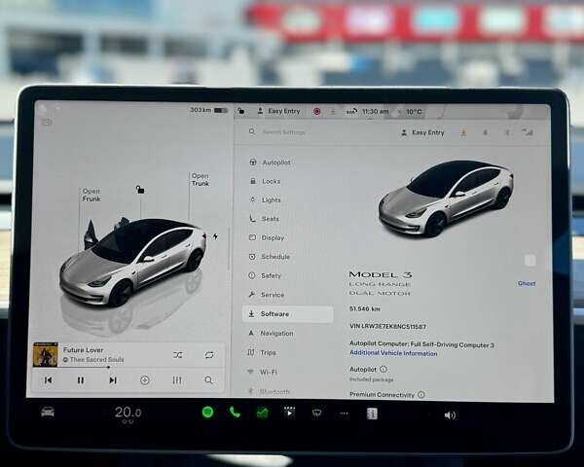Add the current song with plus icon
Screen dimensions: 584x467
pos(145,380)
